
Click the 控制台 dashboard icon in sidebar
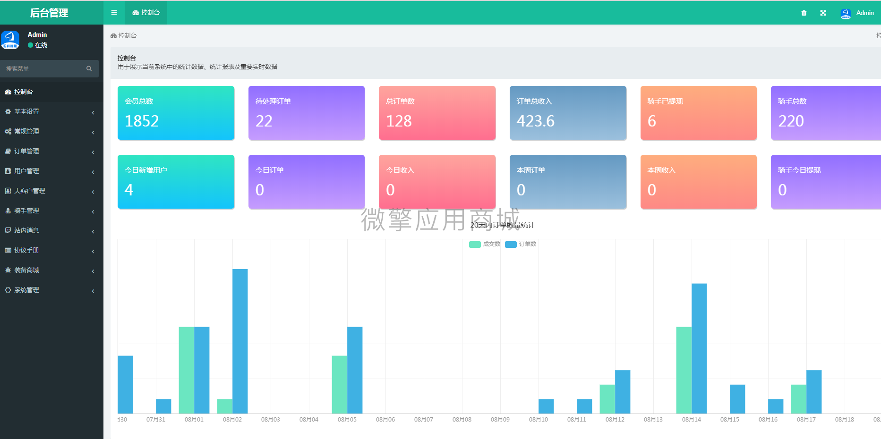8,92
